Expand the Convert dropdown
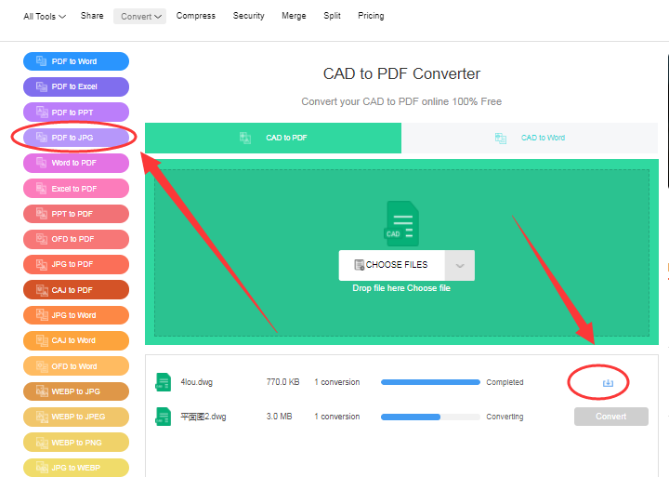This screenshot has height=477, width=669. [140, 16]
